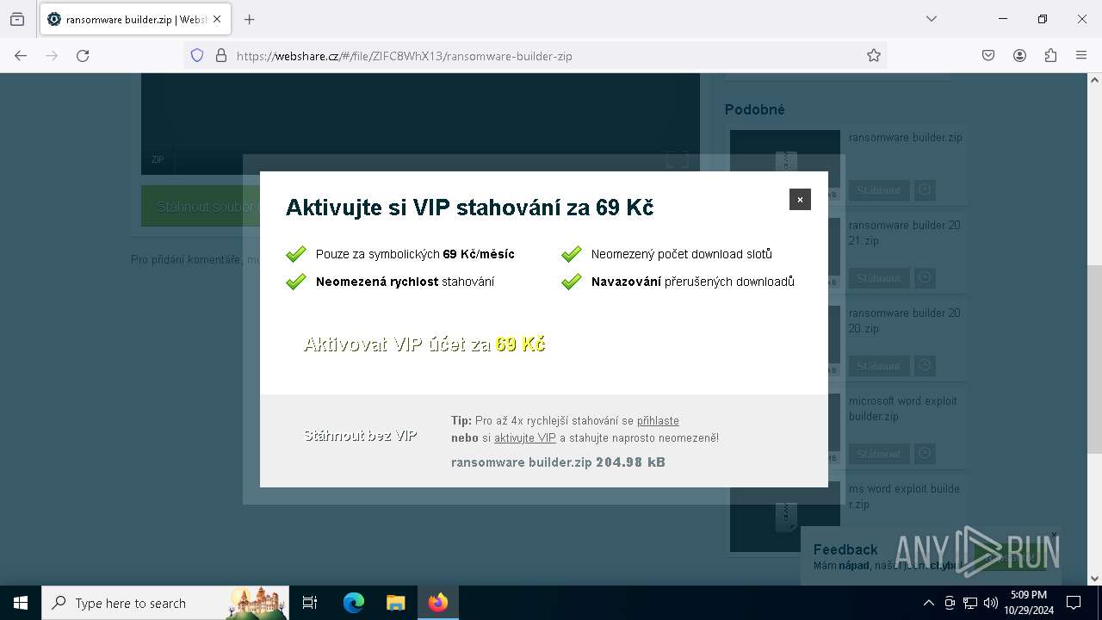Open ransomware builder 2021.zip similar file
This screenshot has height=620, width=1102.
coord(905,232)
